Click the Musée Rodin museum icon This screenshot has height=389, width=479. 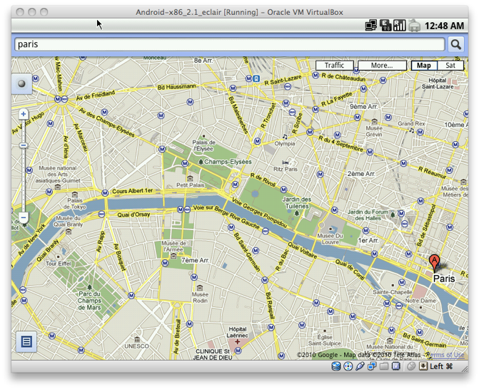coord(200,288)
